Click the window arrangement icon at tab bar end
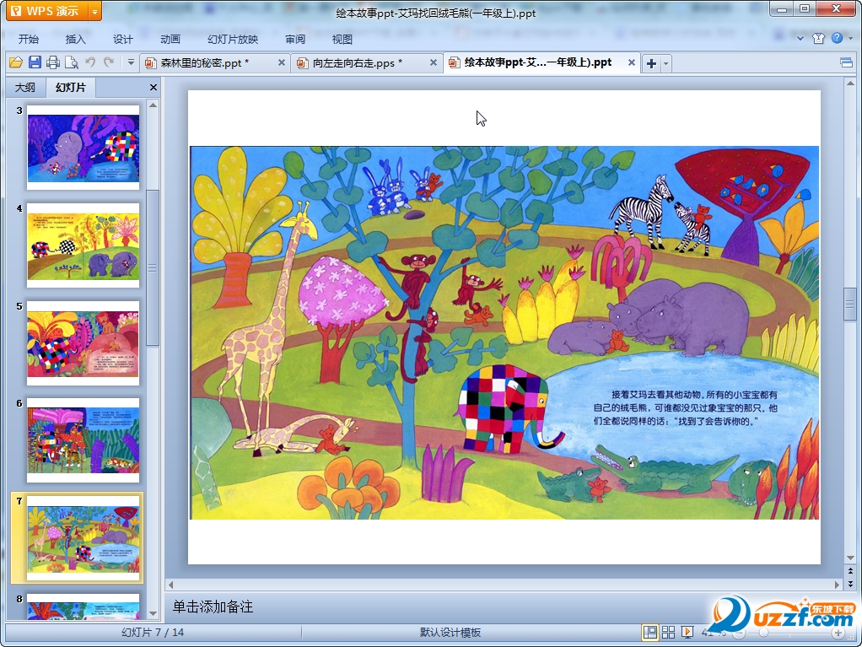862x647 pixels. (x=847, y=62)
